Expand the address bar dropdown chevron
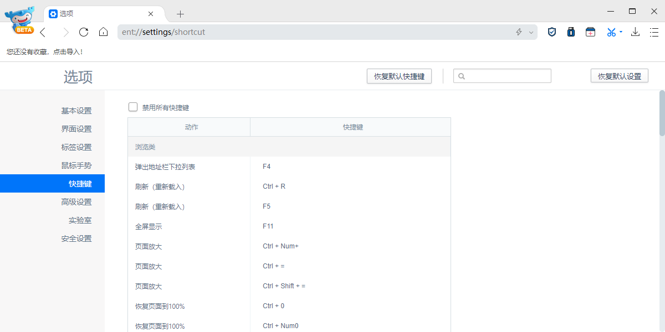665x332 pixels. pyautogui.click(x=531, y=32)
